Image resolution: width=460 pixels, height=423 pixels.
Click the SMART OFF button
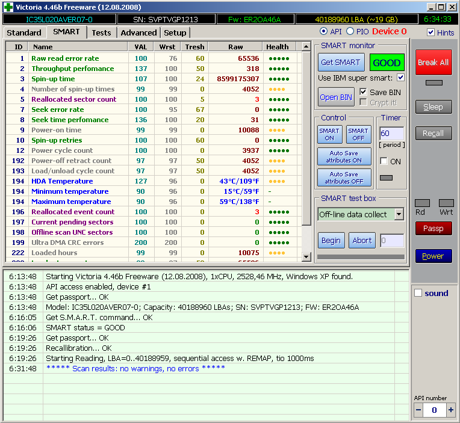(x=358, y=134)
